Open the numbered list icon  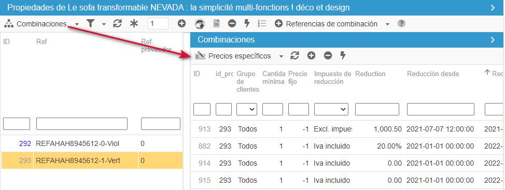pyautogui.click(x=262, y=23)
